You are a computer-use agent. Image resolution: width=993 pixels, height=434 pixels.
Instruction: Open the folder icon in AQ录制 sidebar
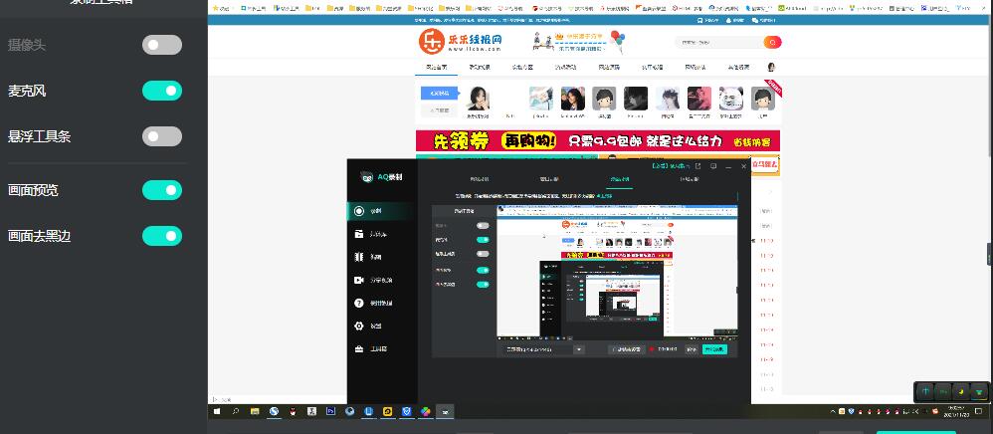click(x=359, y=234)
